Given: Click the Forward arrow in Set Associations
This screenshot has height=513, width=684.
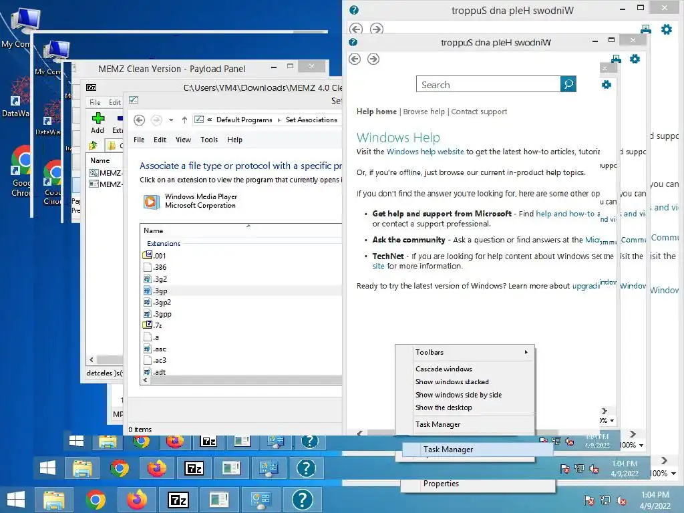Looking at the screenshot, I should pos(156,120).
